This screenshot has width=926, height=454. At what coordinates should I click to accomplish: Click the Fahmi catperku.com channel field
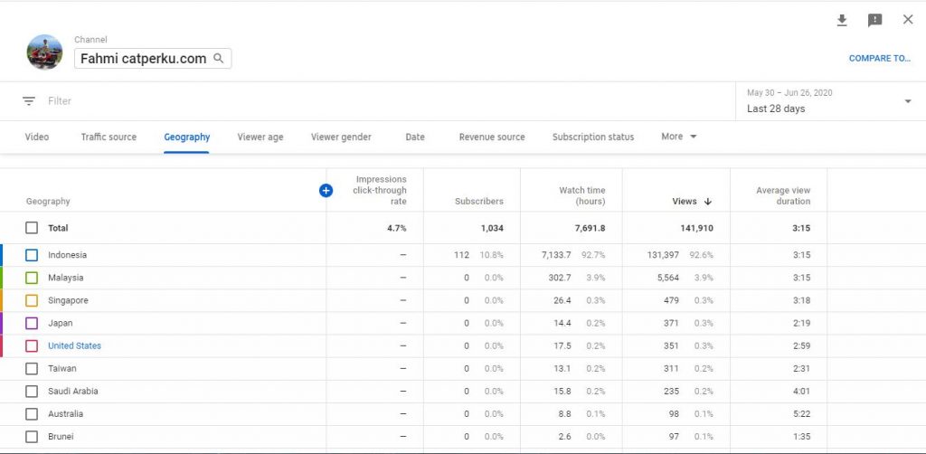(153, 59)
